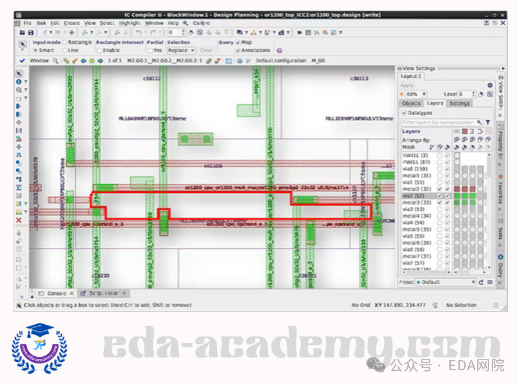Click the blue checkmark icon in error bar

[22, 61]
